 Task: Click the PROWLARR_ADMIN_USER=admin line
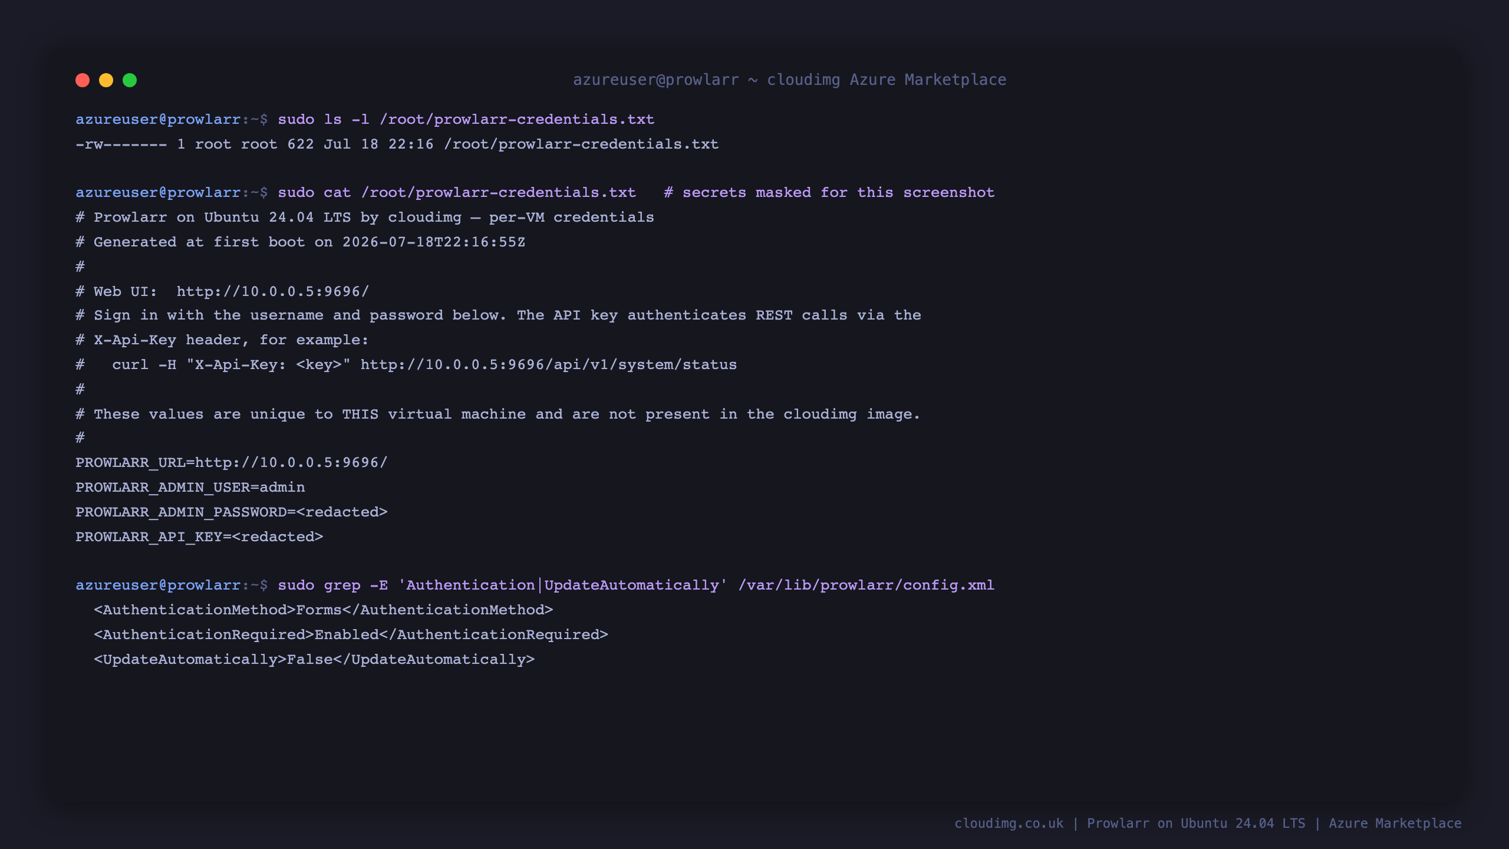tap(190, 487)
